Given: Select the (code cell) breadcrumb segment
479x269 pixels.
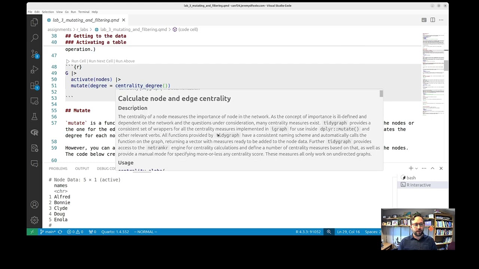Looking at the screenshot, I should point(185,30).
